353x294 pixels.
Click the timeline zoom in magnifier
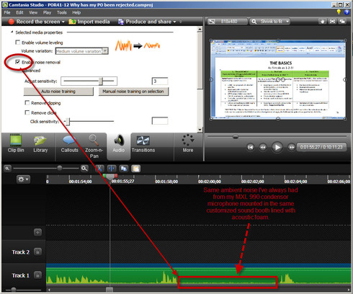[x=84, y=169]
